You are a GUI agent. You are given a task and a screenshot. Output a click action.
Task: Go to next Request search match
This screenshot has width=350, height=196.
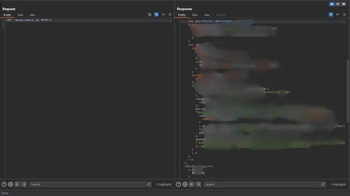[24, 184]
